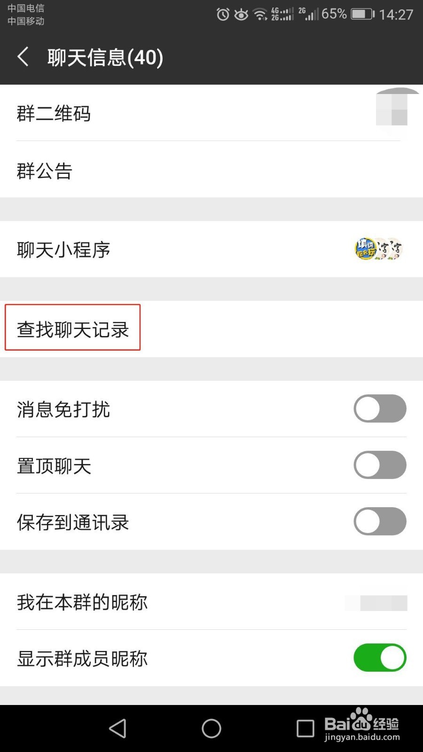Turn on 保存到通讯录 switch

tap(380, 521)
